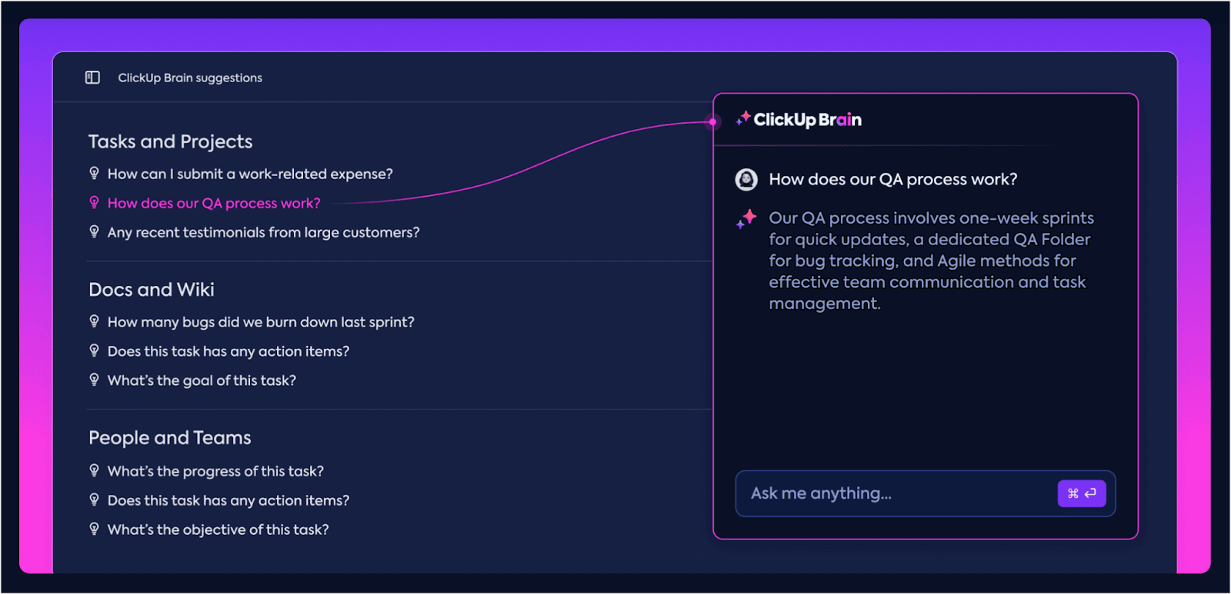The image size is (1231, 594).
Task: Click the lightbulb icon beside bugs burn down
Action: (94, 322)
